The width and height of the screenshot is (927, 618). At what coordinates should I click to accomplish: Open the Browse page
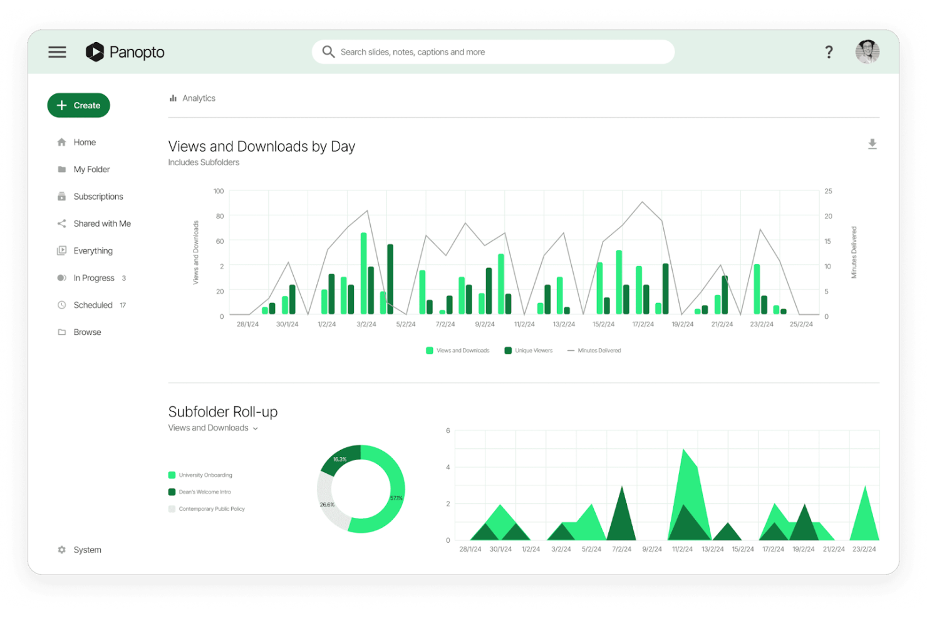87,332
